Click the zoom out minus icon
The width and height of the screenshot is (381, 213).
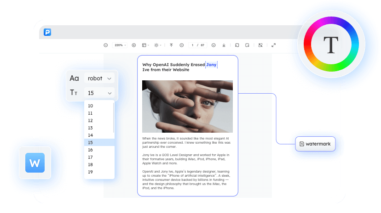[105, 45]
